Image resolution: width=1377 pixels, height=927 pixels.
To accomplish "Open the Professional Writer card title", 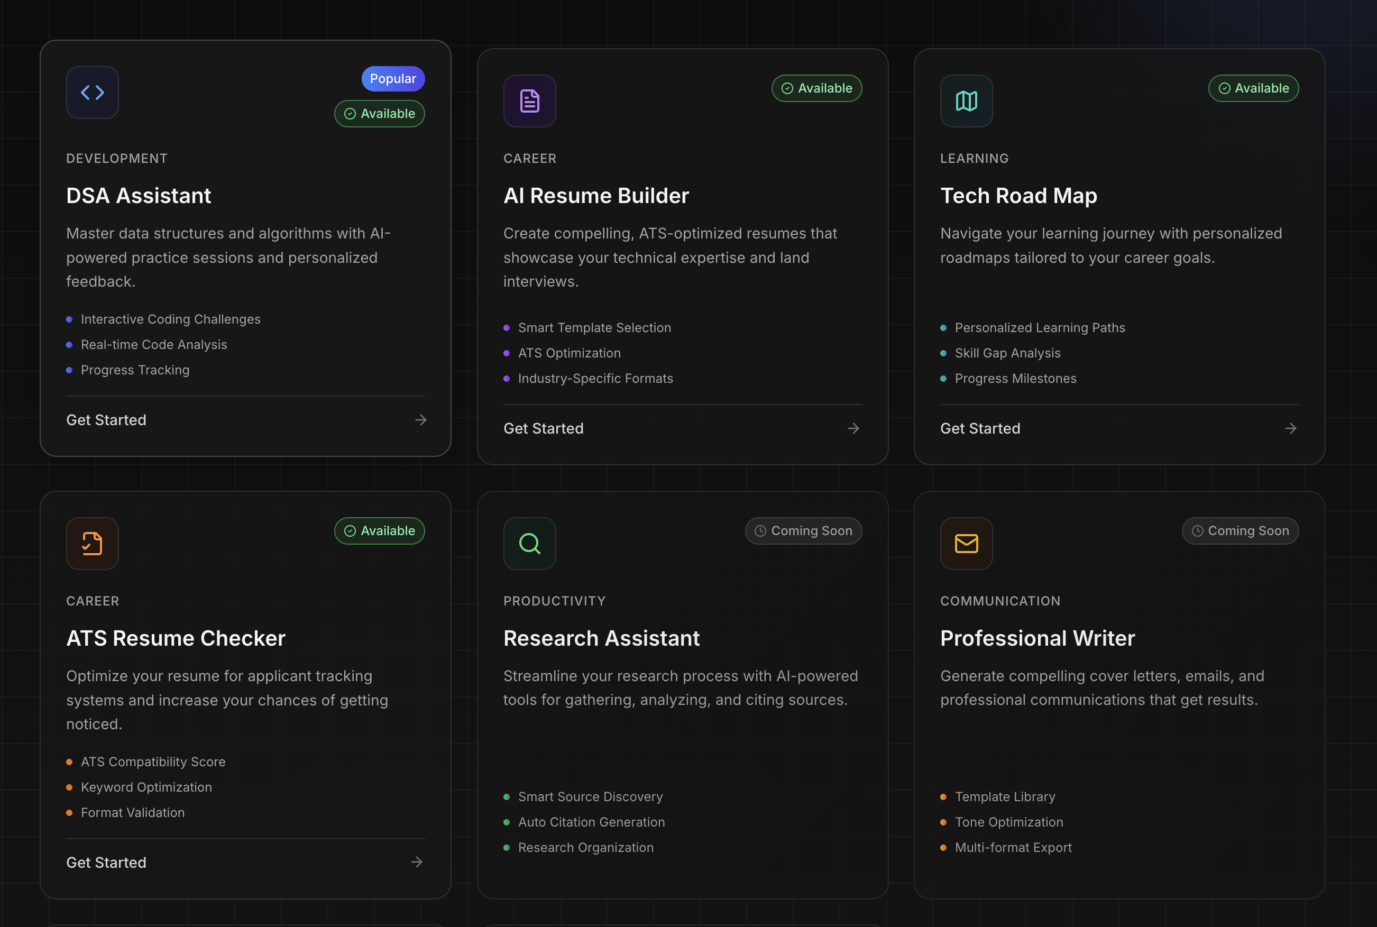I will tap(1037, 638).
